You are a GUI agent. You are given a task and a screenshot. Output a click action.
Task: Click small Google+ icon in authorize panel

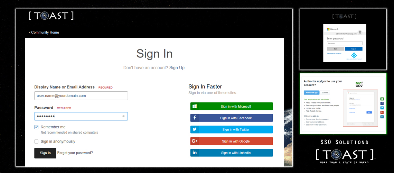[382, 112]
